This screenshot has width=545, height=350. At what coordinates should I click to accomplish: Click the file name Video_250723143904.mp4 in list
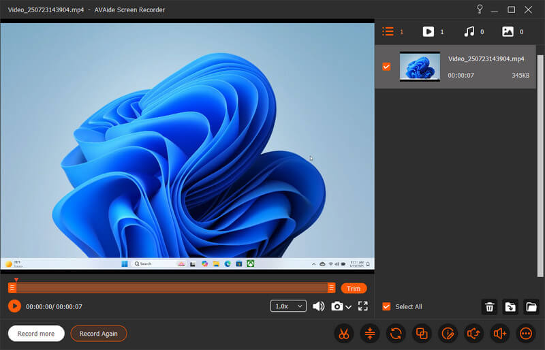(x=486, y=59)
